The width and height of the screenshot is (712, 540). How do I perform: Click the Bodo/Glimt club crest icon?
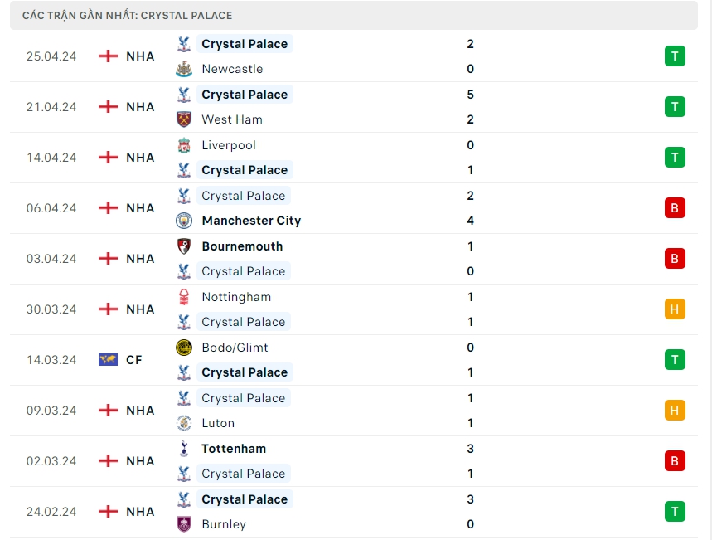pos(184,348)
